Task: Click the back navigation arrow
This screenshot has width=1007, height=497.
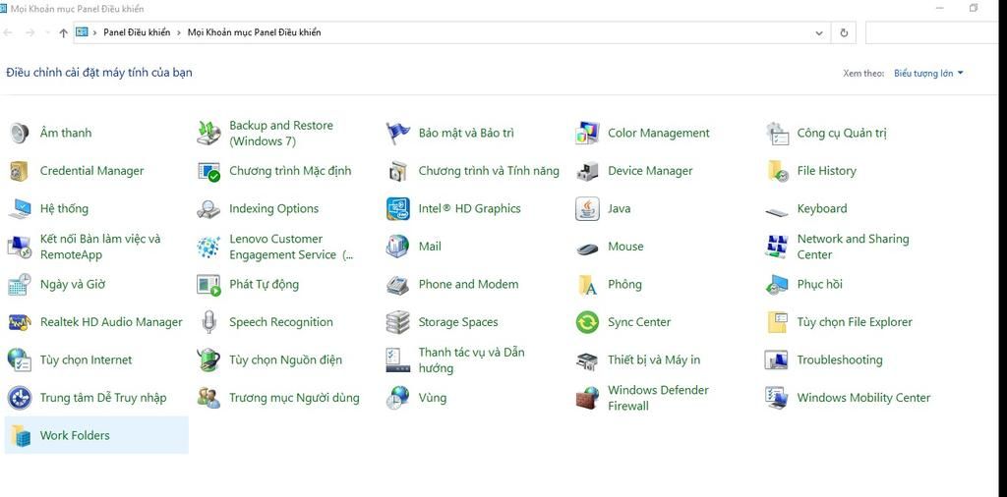Action: (x=8, y=32)
